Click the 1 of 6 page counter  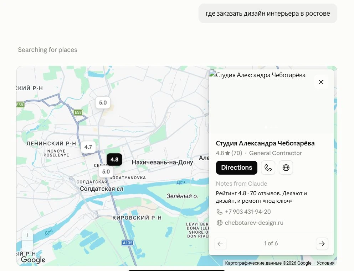coord(271,244)
